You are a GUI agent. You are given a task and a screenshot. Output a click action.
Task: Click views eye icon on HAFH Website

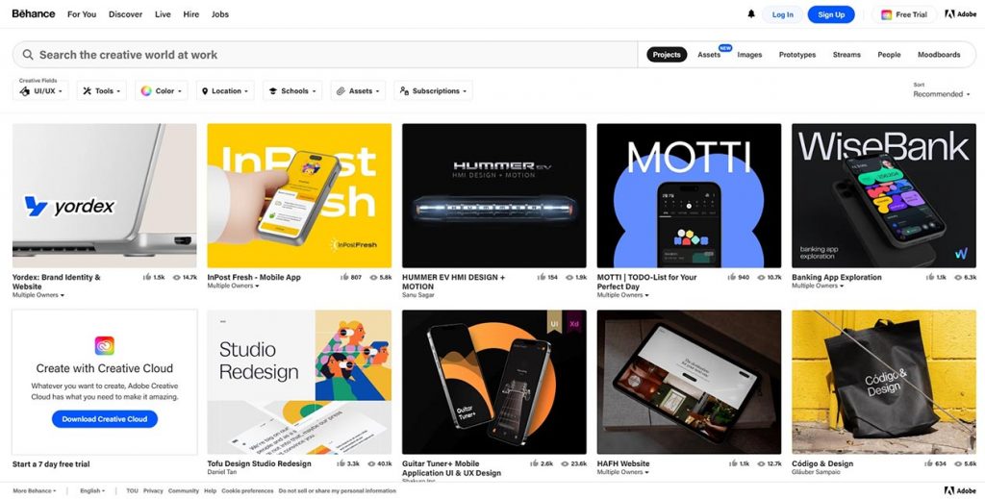[x=762, y=463]
